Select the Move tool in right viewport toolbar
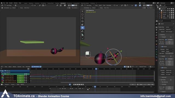The height and width of the screenshot is (98, 175). coord(83,18)
